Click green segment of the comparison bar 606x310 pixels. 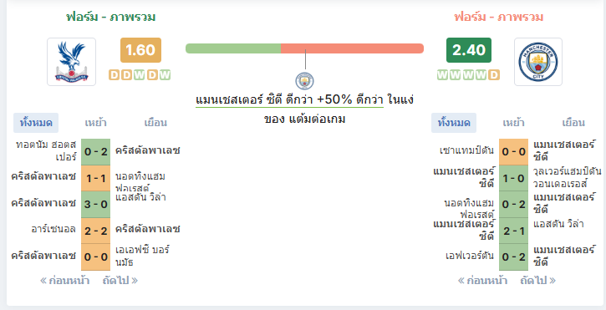pyautogui.click(x=233, y=48)
